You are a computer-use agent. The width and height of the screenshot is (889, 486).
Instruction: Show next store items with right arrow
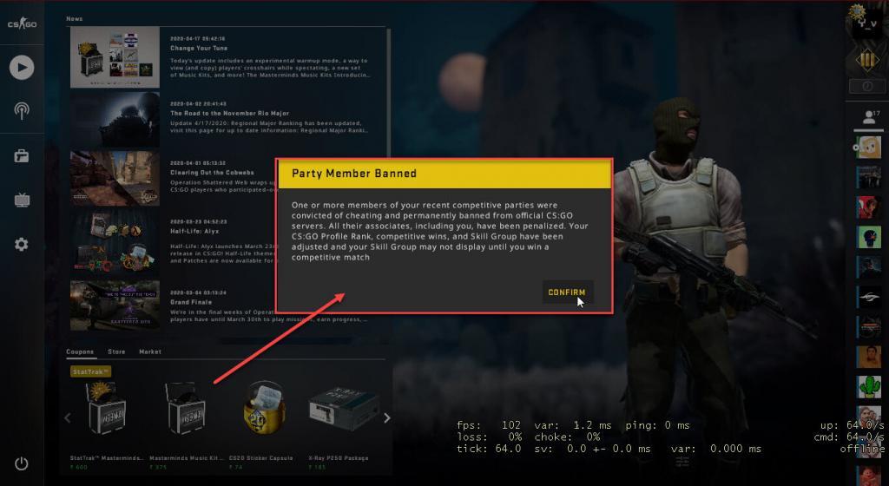[386, 418]
